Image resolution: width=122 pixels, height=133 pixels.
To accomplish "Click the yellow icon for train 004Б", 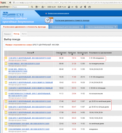I will click(6, 101).
